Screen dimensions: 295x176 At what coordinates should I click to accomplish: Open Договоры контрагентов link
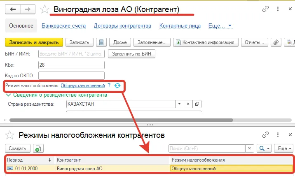pos(122,26)
